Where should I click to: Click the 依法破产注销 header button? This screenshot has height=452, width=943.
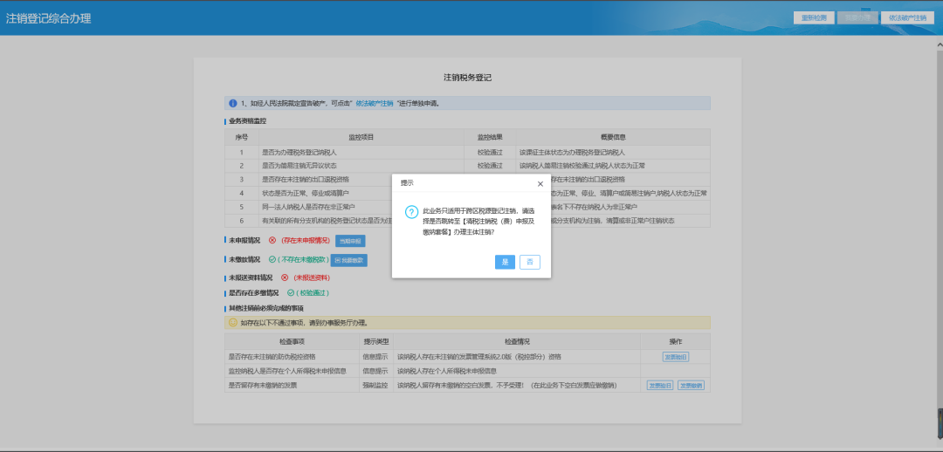point(907,17)
